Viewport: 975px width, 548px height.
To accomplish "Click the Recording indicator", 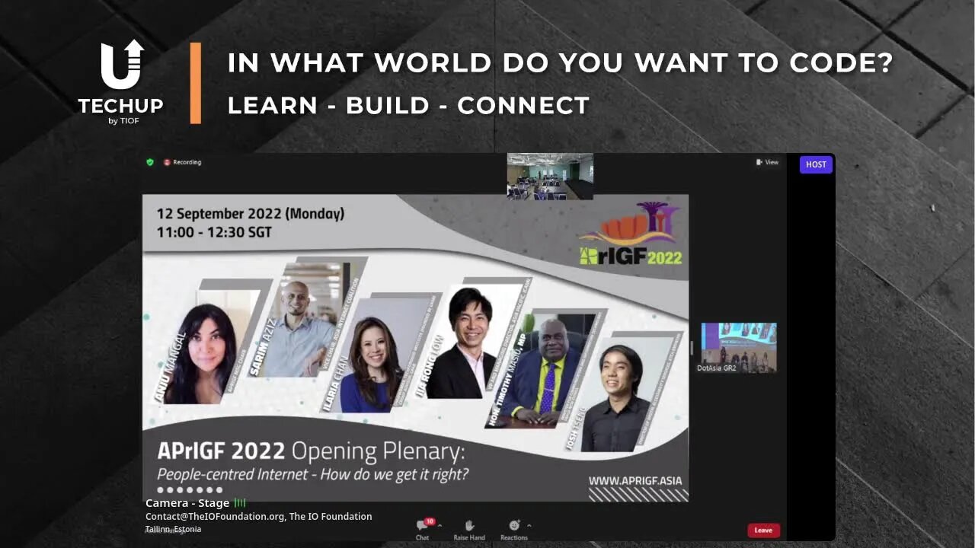I will 182,162.
